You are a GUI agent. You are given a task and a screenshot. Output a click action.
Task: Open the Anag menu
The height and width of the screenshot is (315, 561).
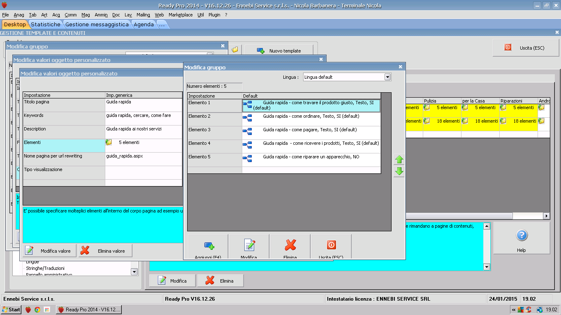tap(19, 15)
